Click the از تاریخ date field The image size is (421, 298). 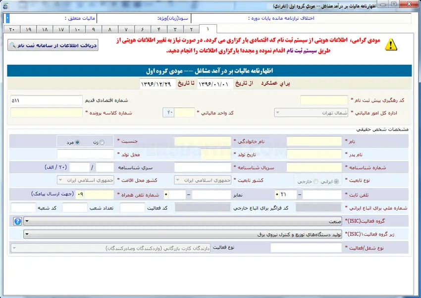(x=214, y=84)
